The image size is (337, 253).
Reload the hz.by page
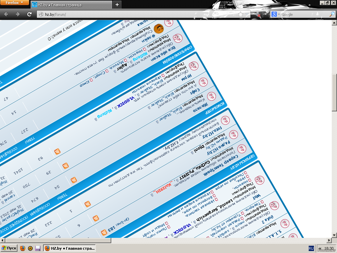[x=29, y=14]
